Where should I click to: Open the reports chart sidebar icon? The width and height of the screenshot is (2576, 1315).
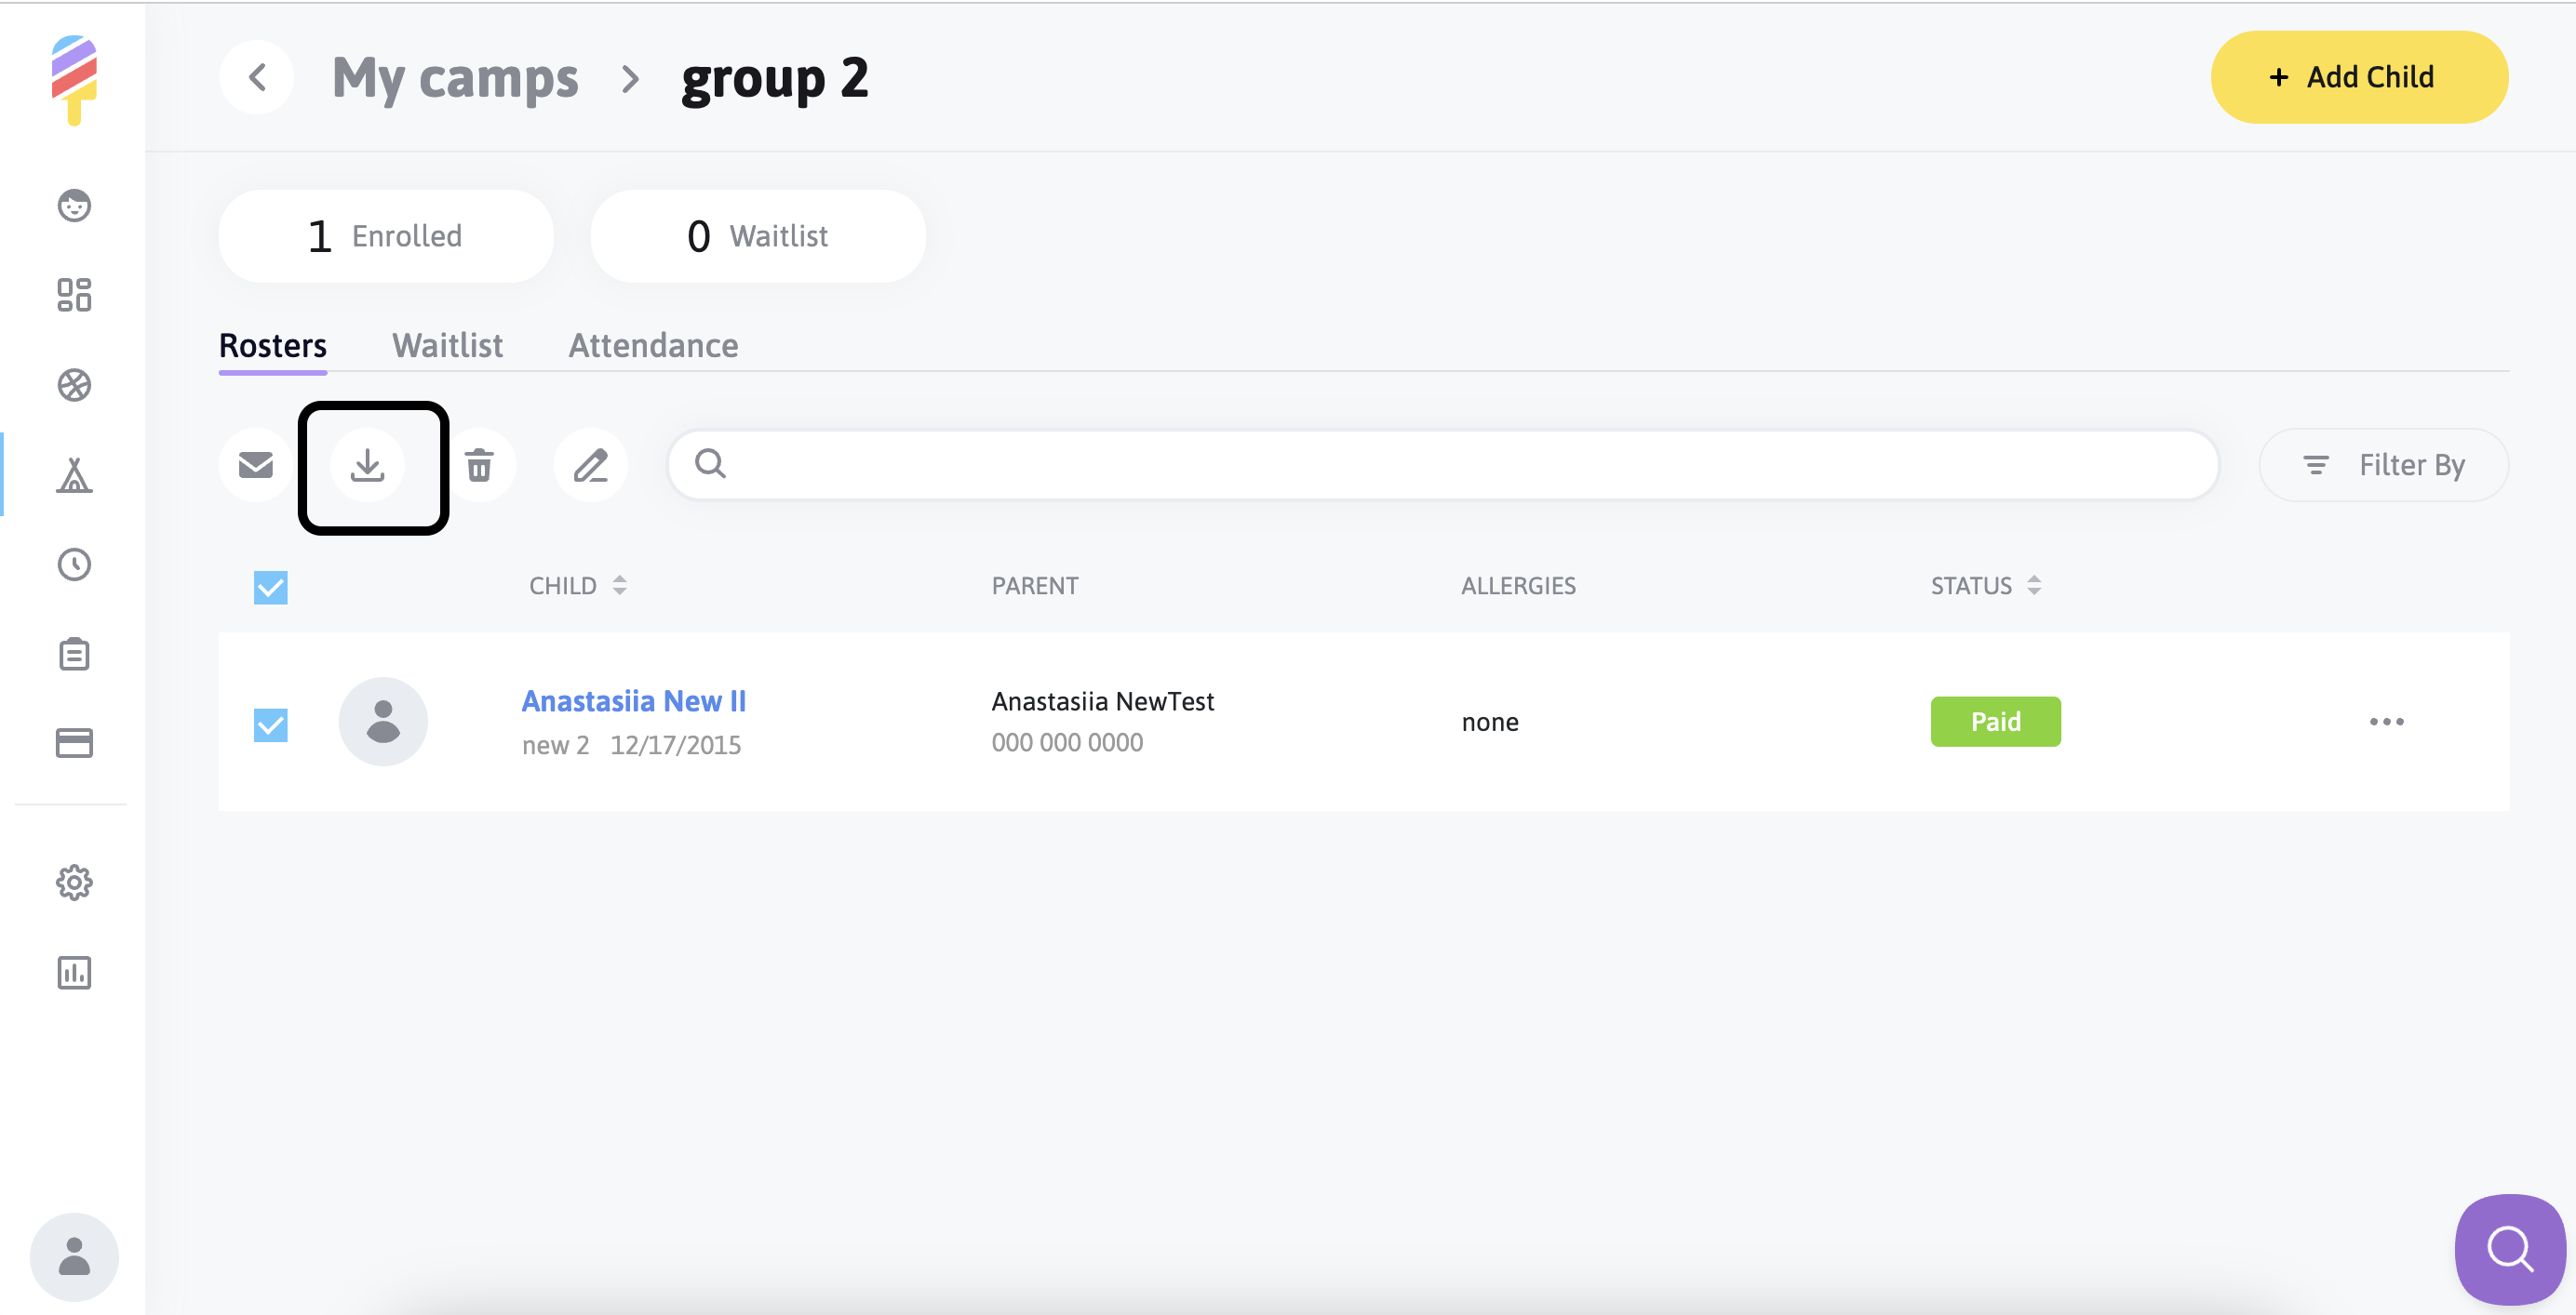[x=74, y=972]
